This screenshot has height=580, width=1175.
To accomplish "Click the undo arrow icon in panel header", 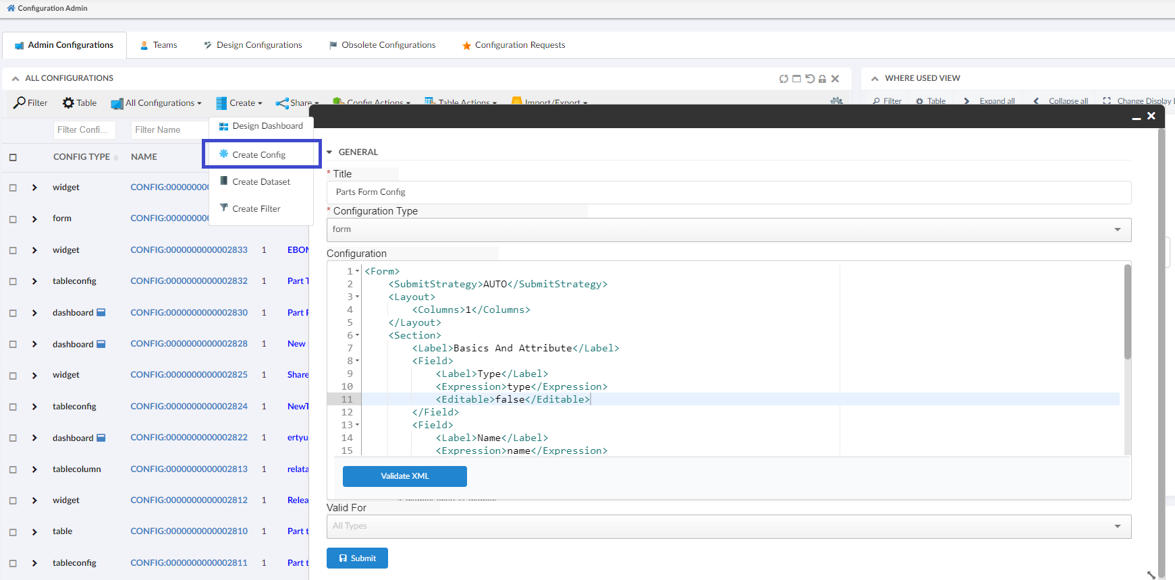I will [x=810, y=79].
